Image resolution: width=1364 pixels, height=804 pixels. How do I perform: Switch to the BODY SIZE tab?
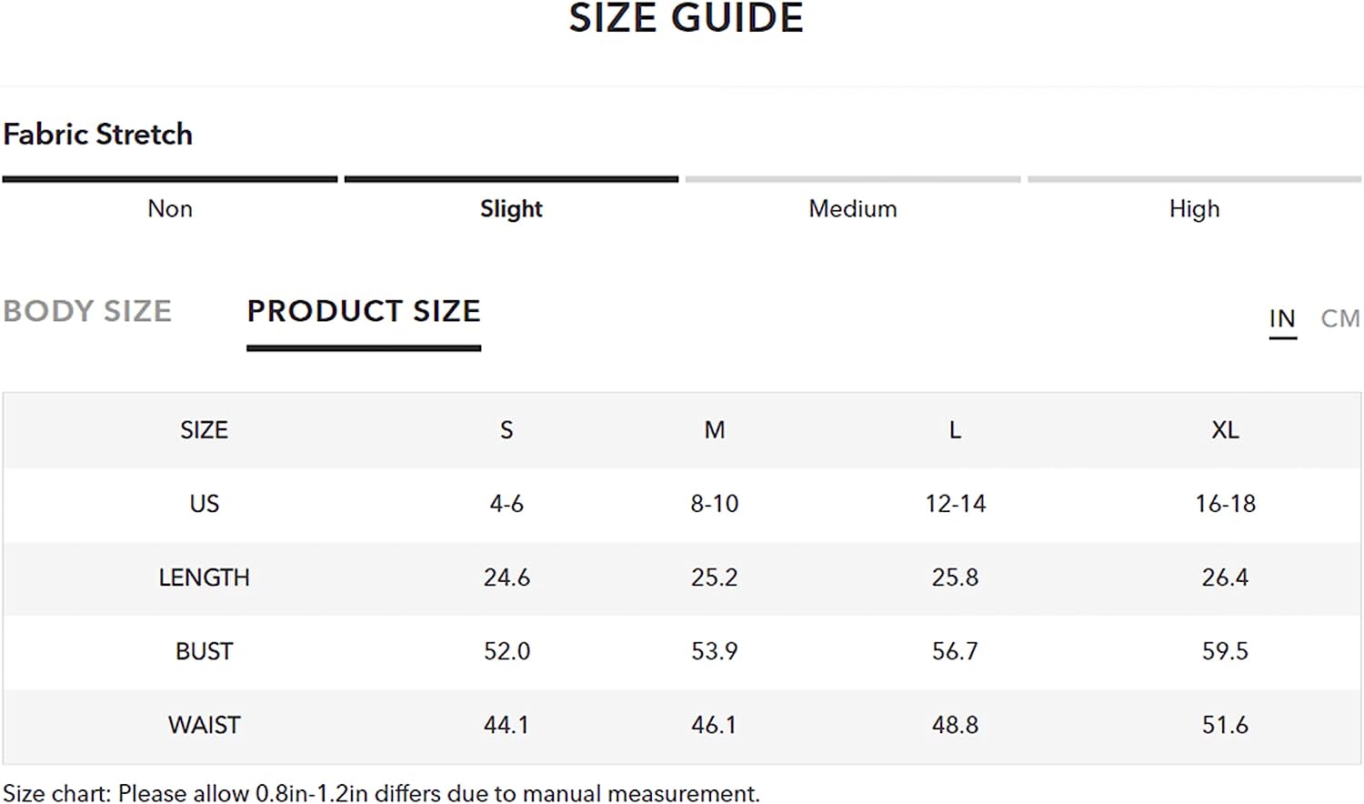(x=87, y=311)
